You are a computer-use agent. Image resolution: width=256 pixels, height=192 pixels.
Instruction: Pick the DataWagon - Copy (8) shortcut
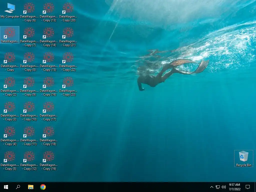pyautogui.click(x=29, y=62)
